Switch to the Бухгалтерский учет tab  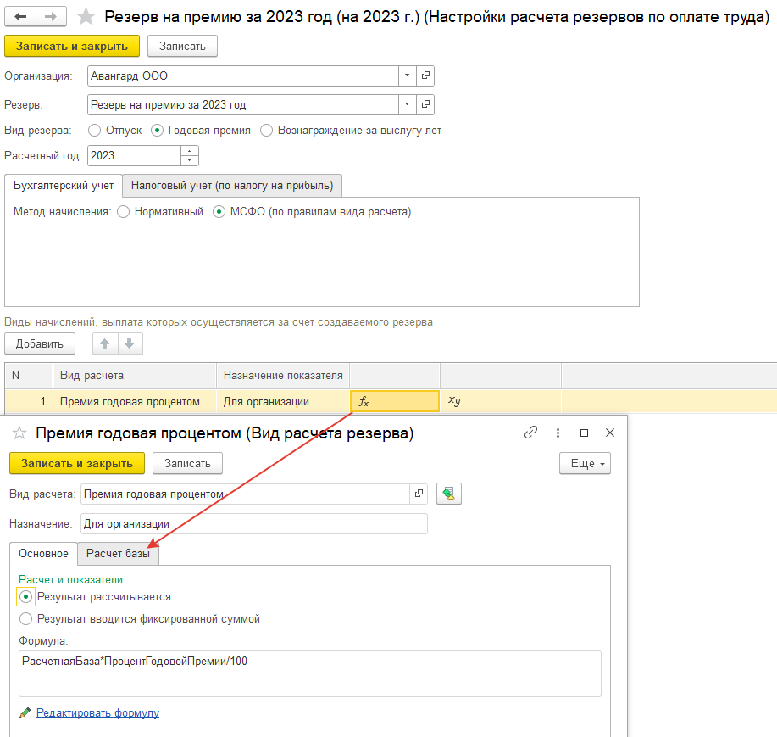64,186
